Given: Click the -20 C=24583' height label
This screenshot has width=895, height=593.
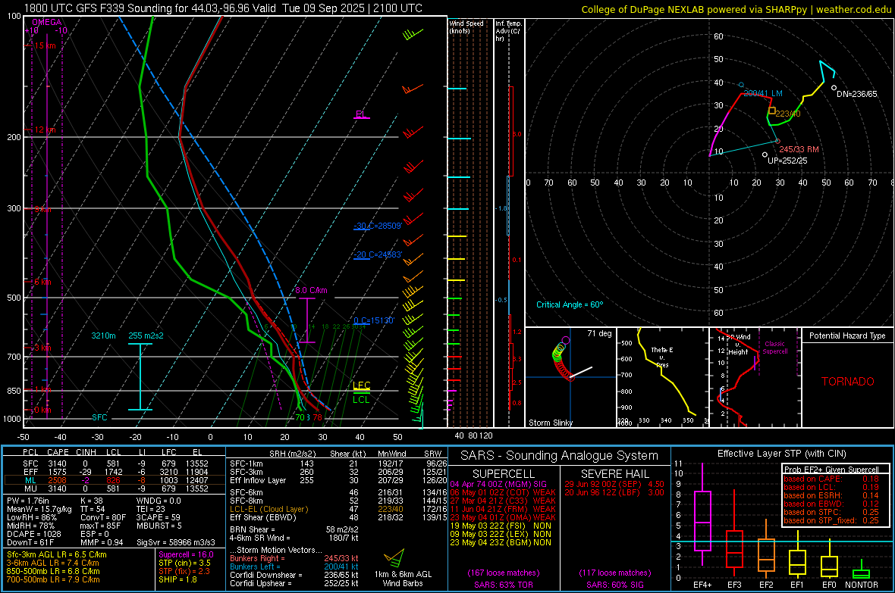Looking at the screenshot, I should pyautogui.click(x=378, y=255).
